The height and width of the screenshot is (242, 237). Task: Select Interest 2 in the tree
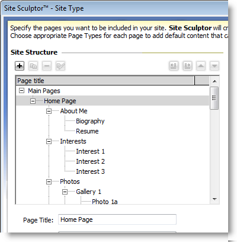tap(91, 161)
